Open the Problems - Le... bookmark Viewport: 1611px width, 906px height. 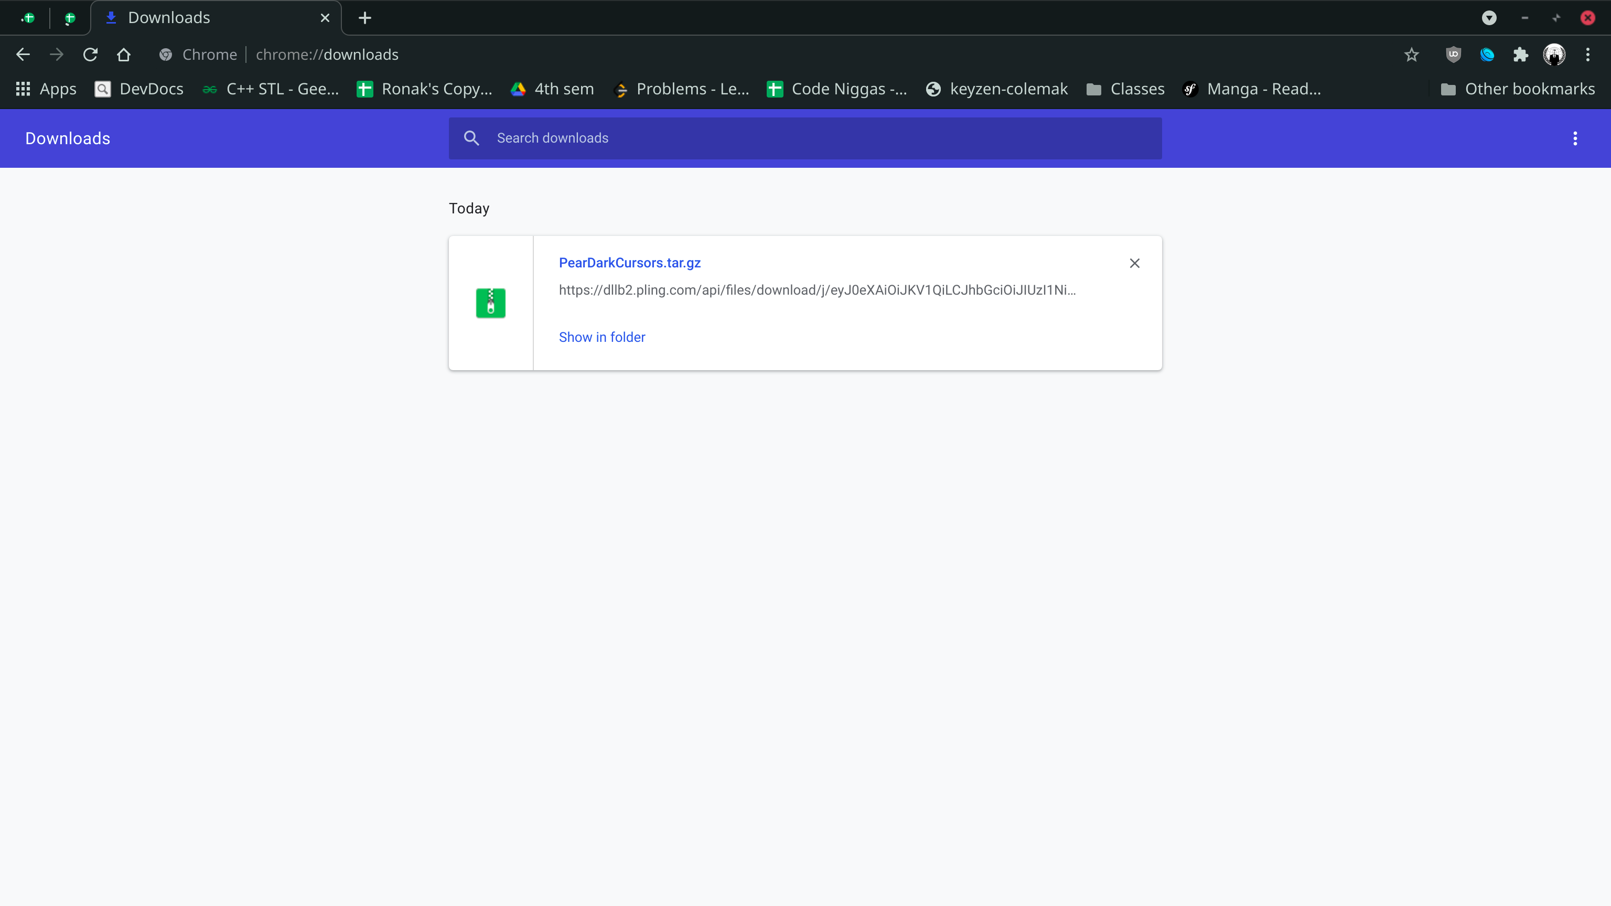pos(682,89)
